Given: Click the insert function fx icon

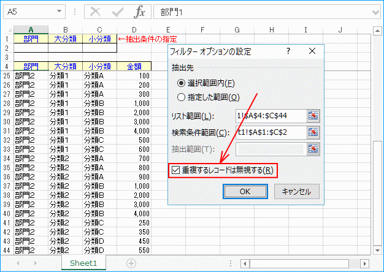Looking at the screenshot, I should pos(140,12).
